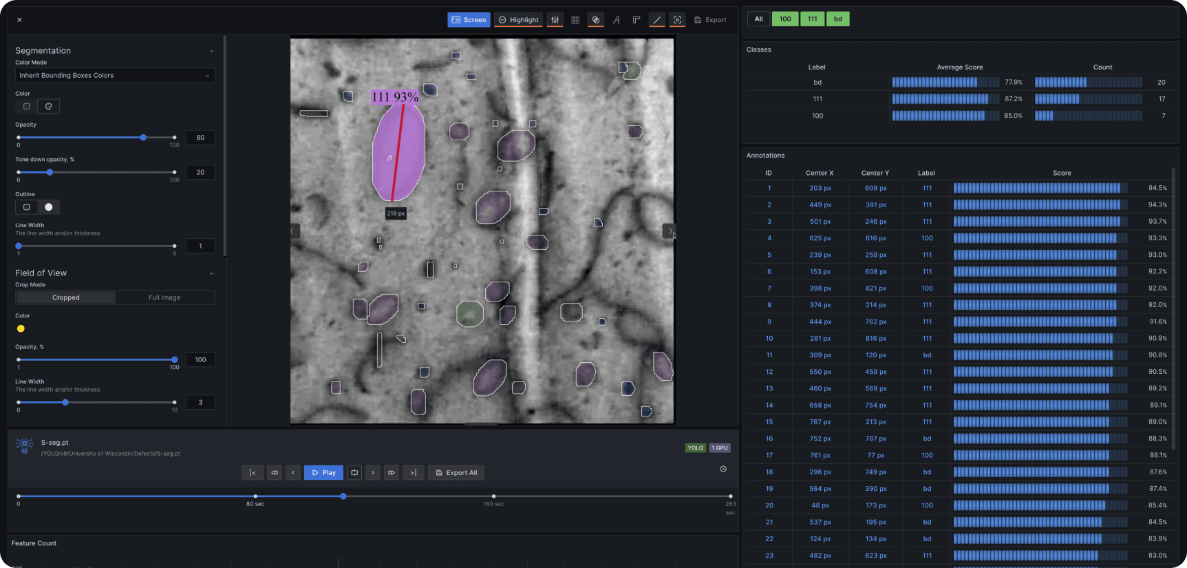
Task: Select the All class filter tab
Action: click(758, 19)
